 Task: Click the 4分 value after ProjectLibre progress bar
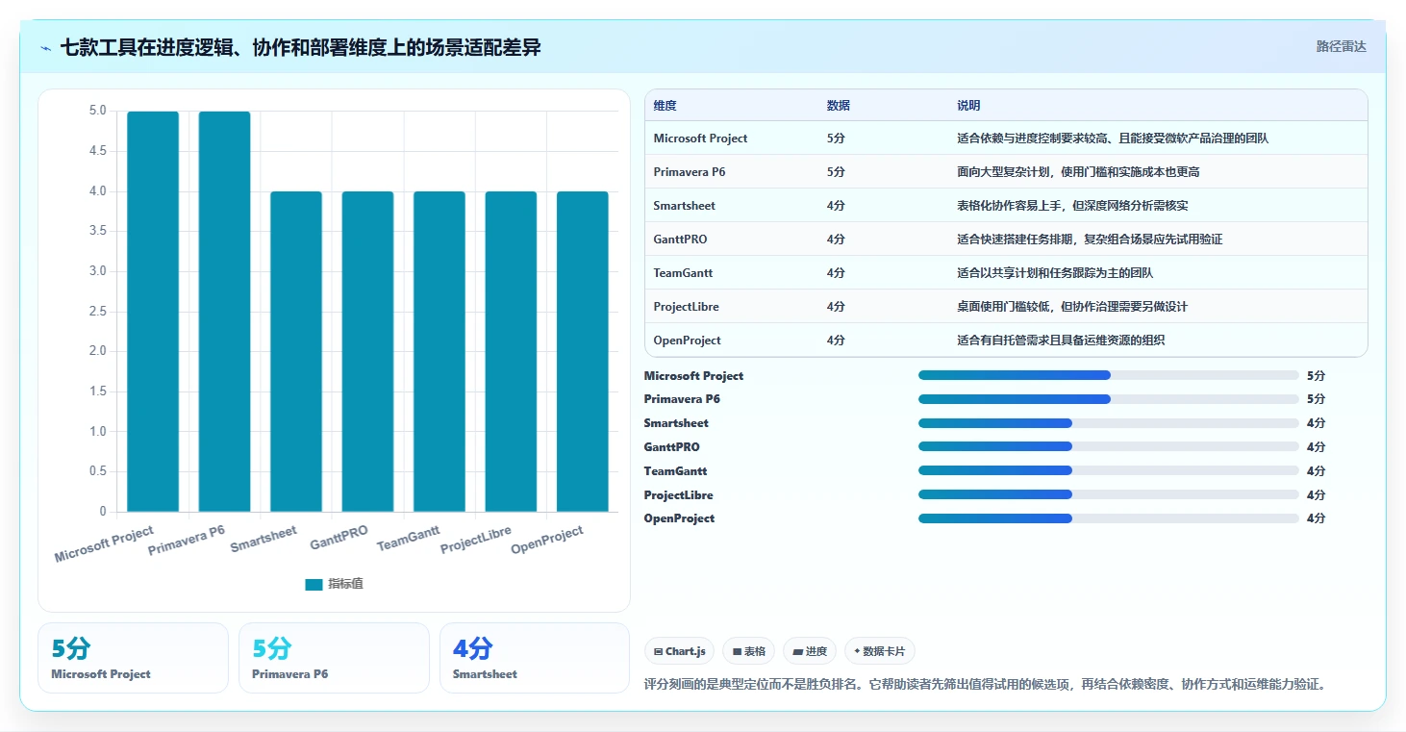click(x=1316, y=495)
